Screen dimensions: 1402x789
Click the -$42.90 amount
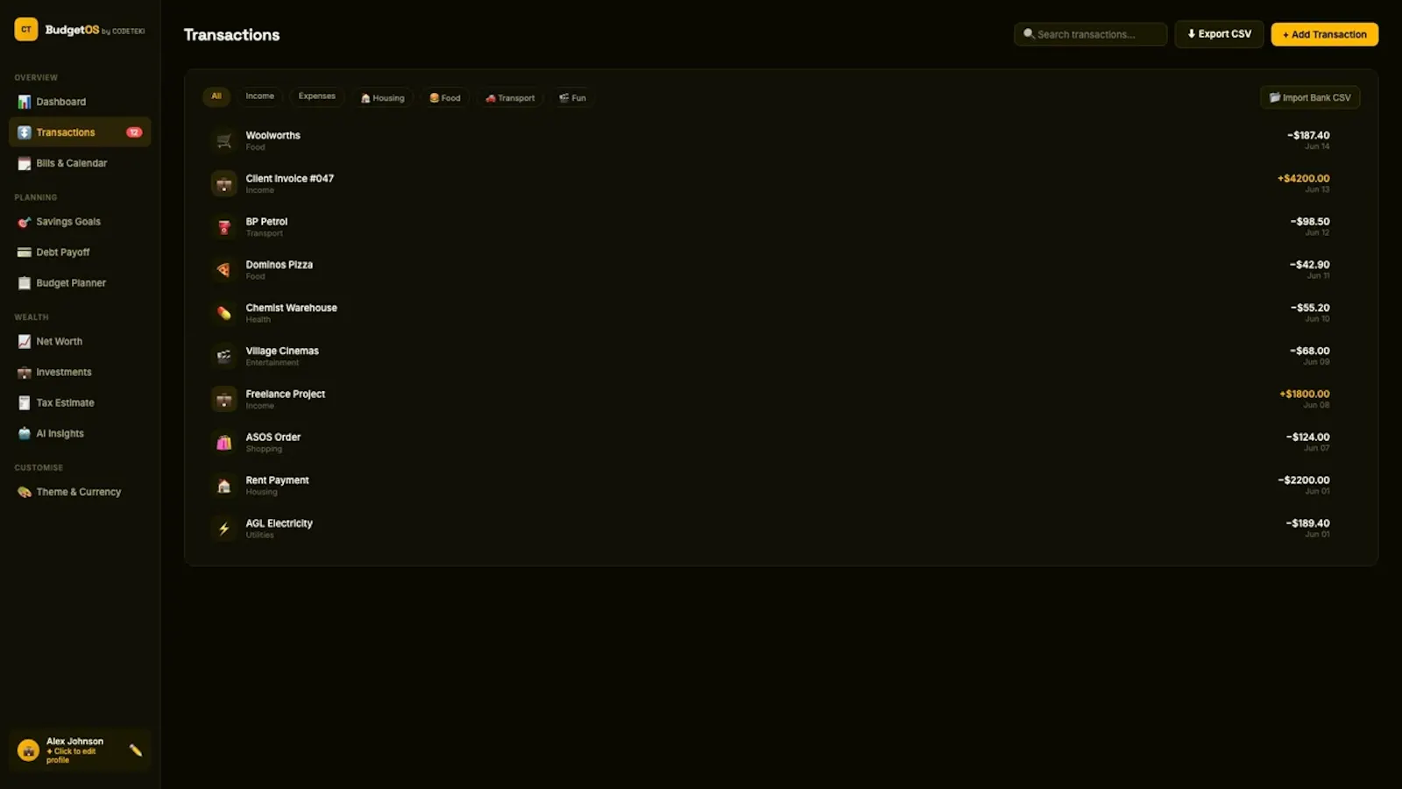1309,265
